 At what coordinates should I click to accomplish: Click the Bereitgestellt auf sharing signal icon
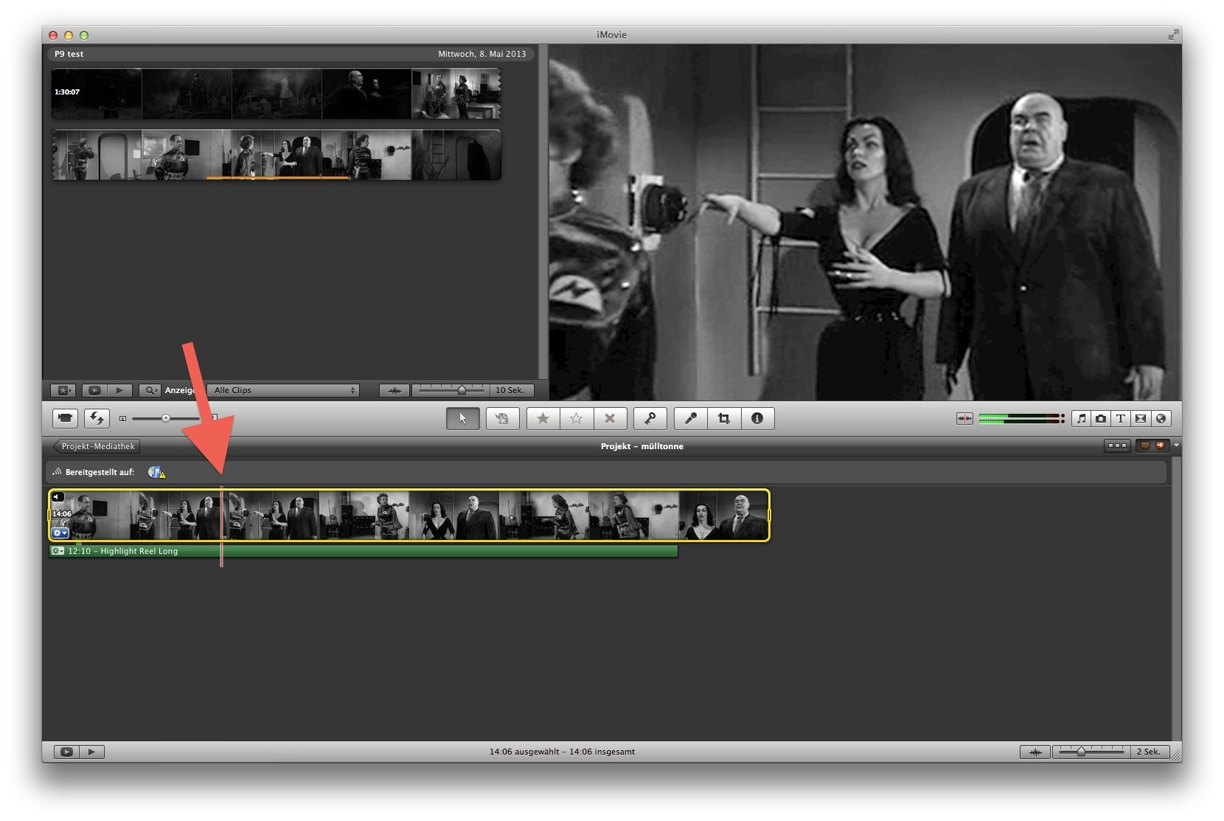(57, 472)
